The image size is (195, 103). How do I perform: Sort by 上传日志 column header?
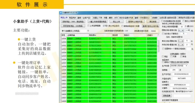[x=77, y=35]
